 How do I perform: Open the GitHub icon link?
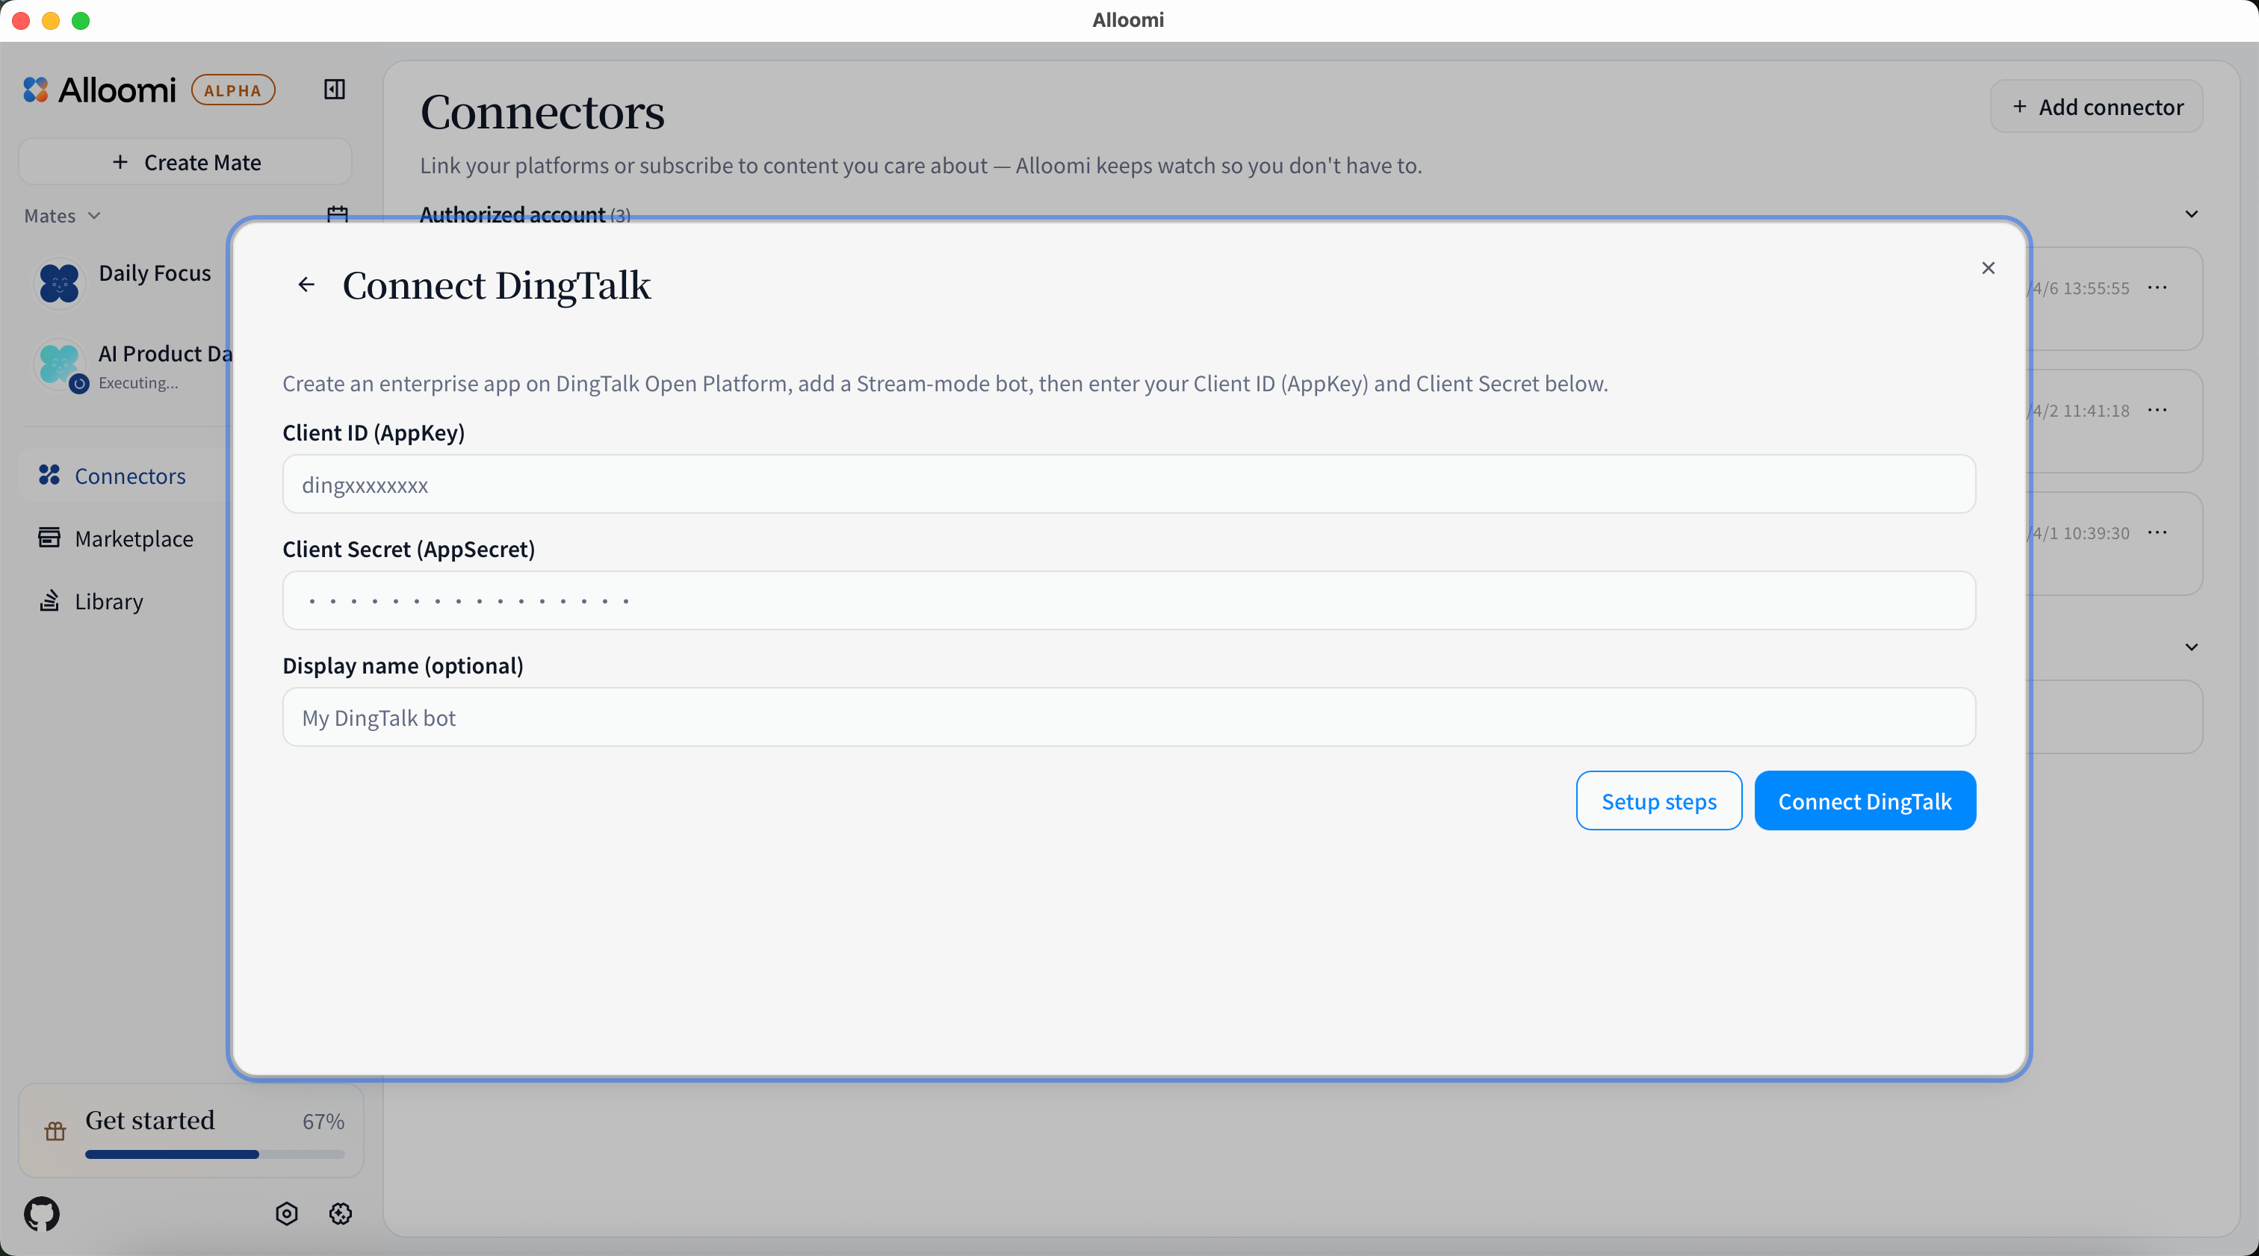[x=41, y=1214]
